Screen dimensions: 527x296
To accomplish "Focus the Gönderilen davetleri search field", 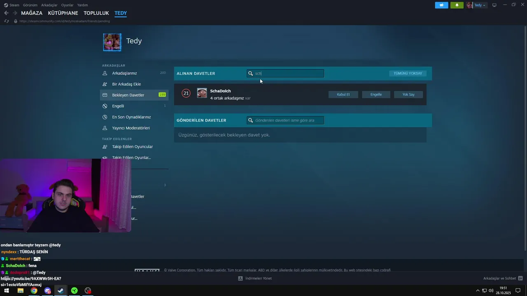I will click(285, 120).
